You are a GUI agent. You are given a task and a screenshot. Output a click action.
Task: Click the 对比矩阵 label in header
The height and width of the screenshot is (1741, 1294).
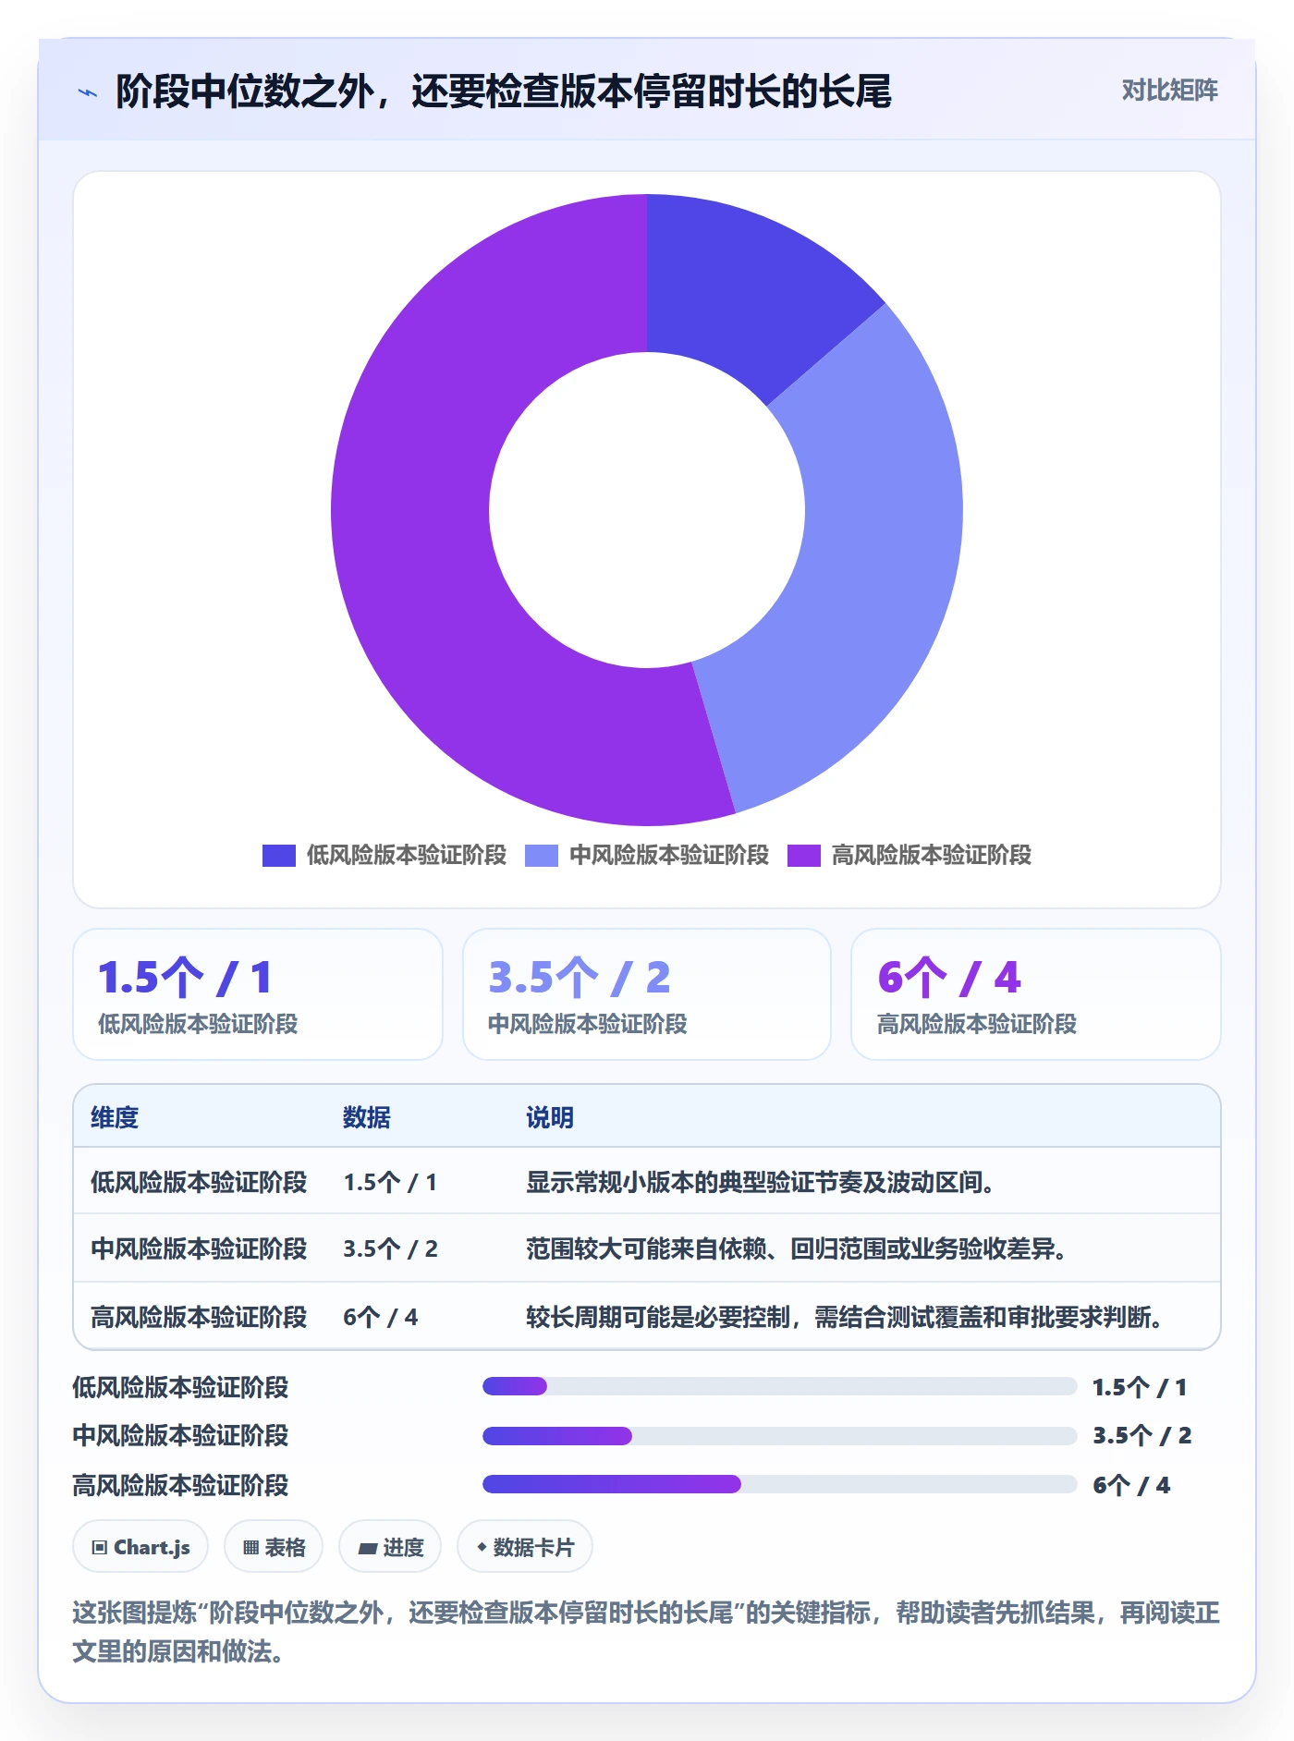[1169, 91]
